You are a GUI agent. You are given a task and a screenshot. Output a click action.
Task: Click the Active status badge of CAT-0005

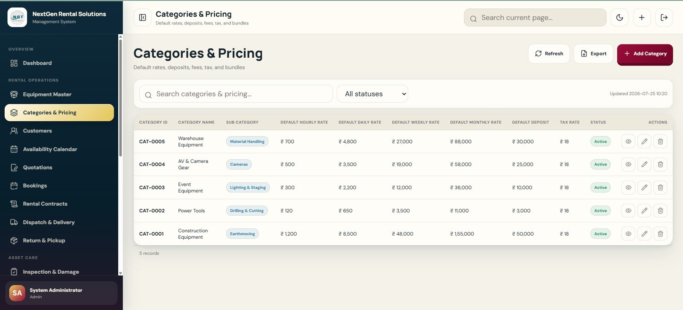click(x=601, y=141)
